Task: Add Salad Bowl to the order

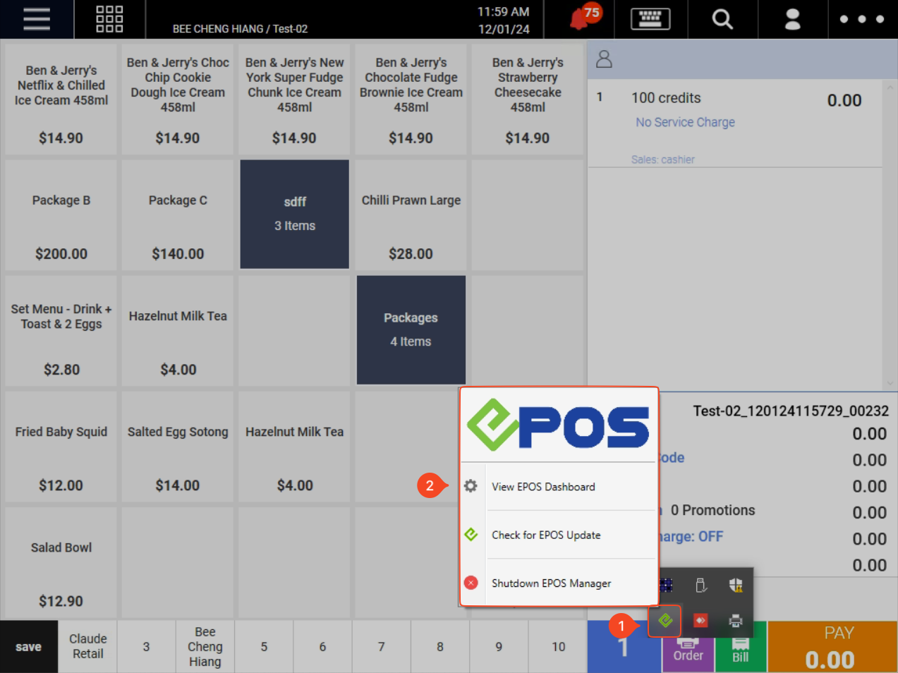Action: [61, 562]
